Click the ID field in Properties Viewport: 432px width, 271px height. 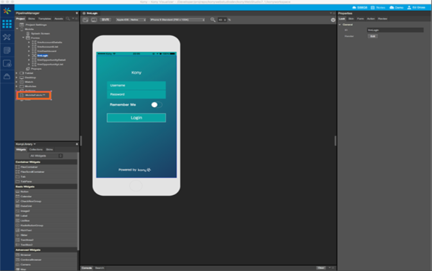[395, 30]
